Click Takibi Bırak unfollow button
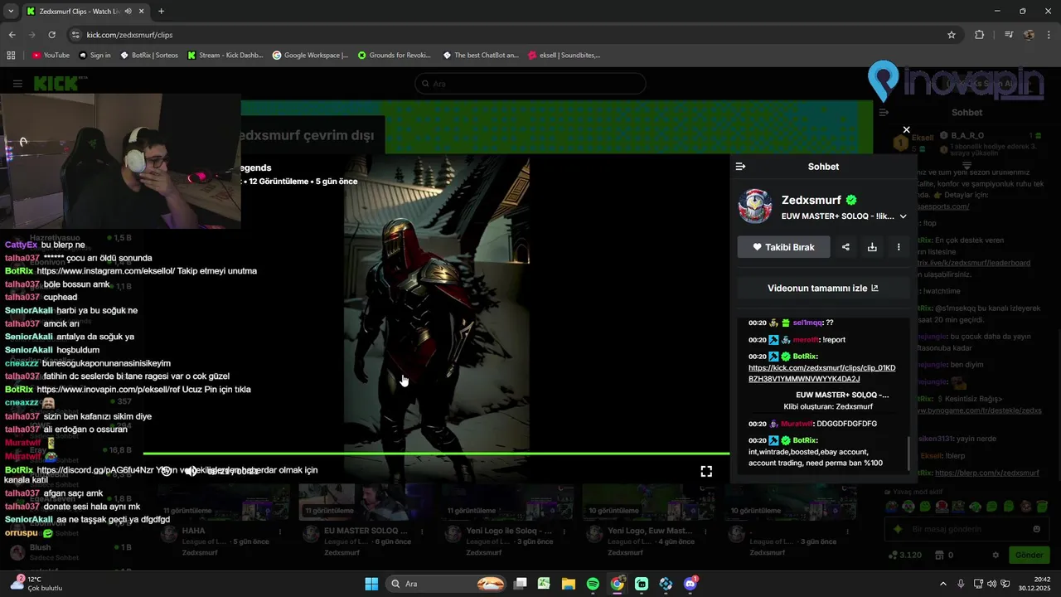Screen dimensions: 1061x597 click(783, 247)
